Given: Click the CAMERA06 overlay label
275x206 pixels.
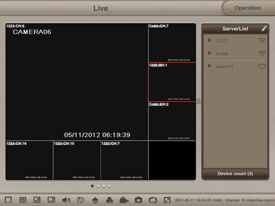Looking at the screenshot, I should point(32,32).
